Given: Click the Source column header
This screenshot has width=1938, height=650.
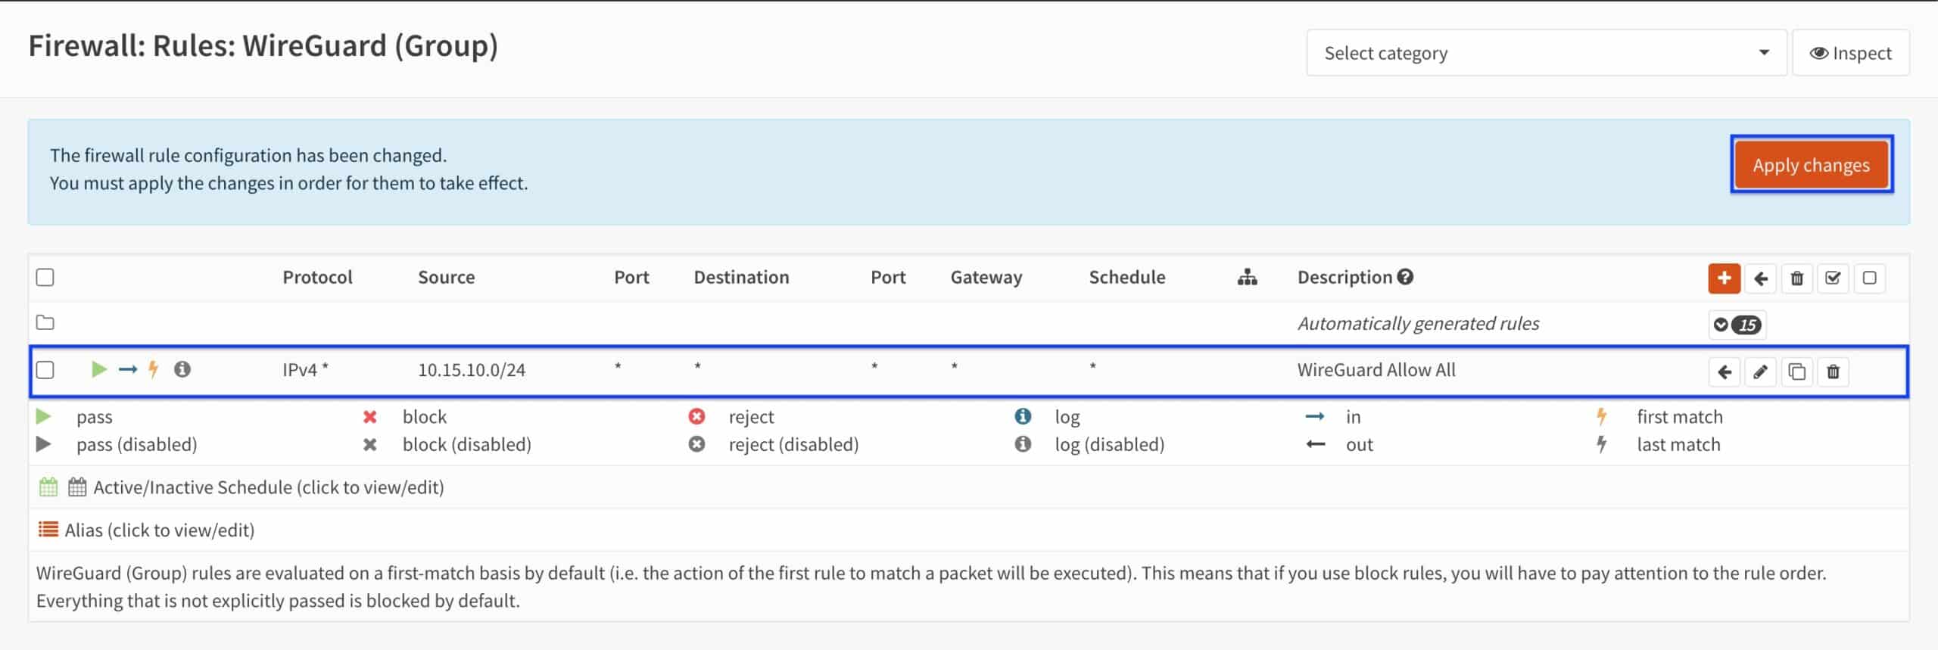Looking at the screenshot, I should tap(446, 278).
